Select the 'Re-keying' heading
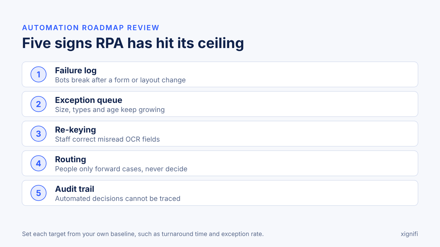Viewport: 440px width, 247px height. [76, 130]
